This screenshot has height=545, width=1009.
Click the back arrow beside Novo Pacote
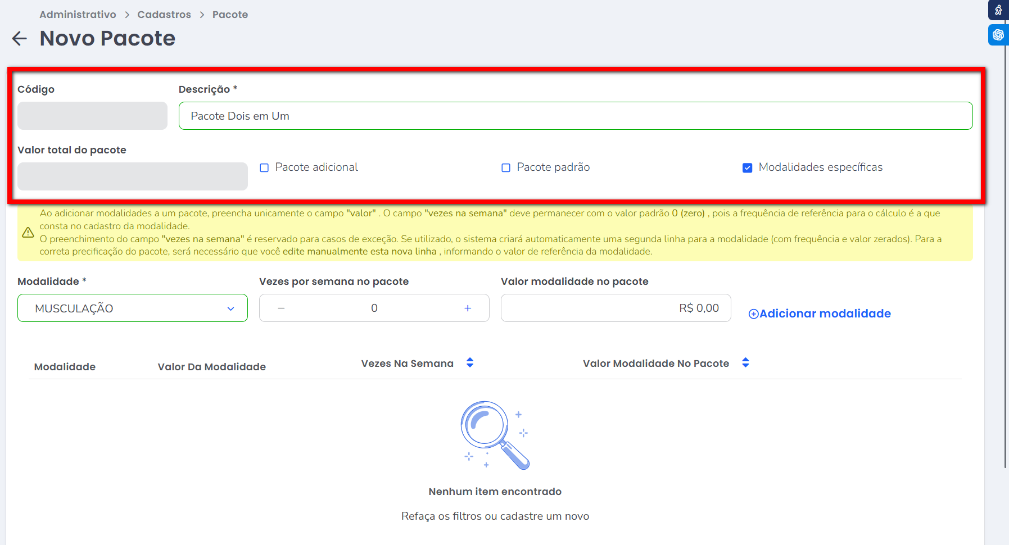tap(20, 39)
